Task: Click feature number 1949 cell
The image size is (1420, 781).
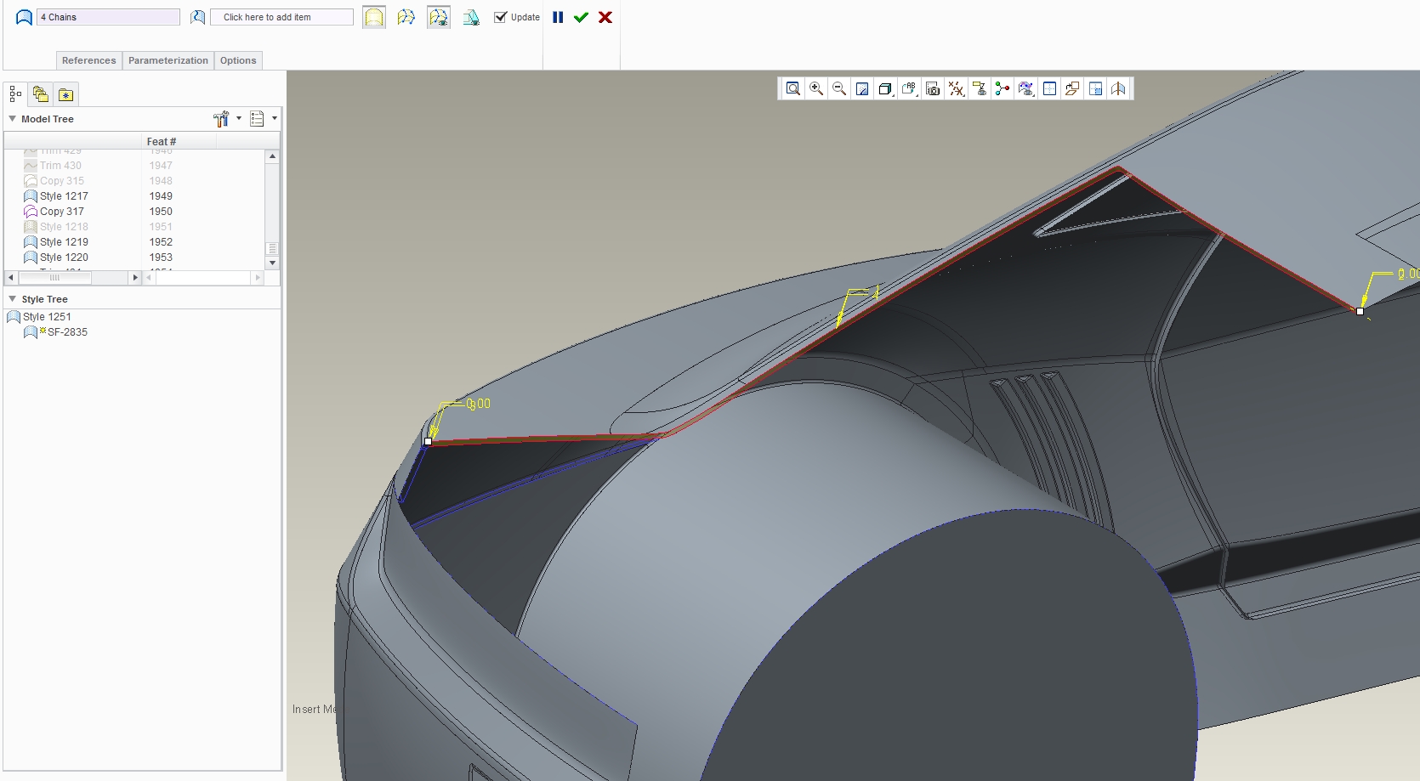Action: (161, 196)
